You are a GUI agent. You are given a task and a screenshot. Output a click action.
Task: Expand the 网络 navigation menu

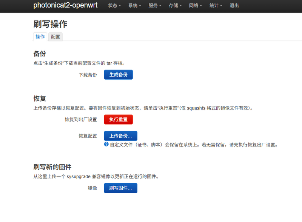tap(196, 6)
